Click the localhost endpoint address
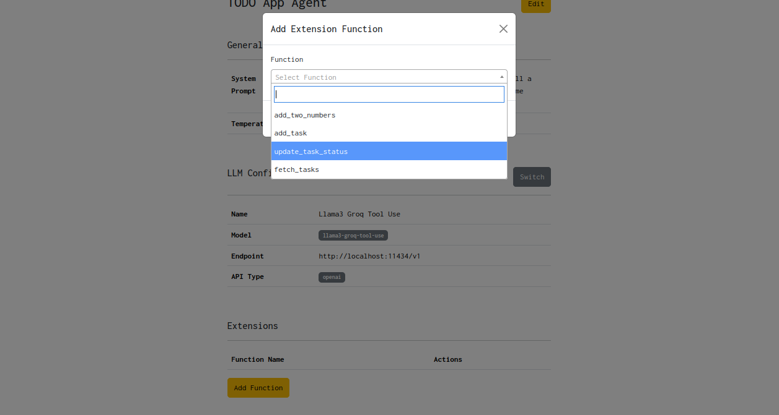The image size is (779, 415). point(369,255)
